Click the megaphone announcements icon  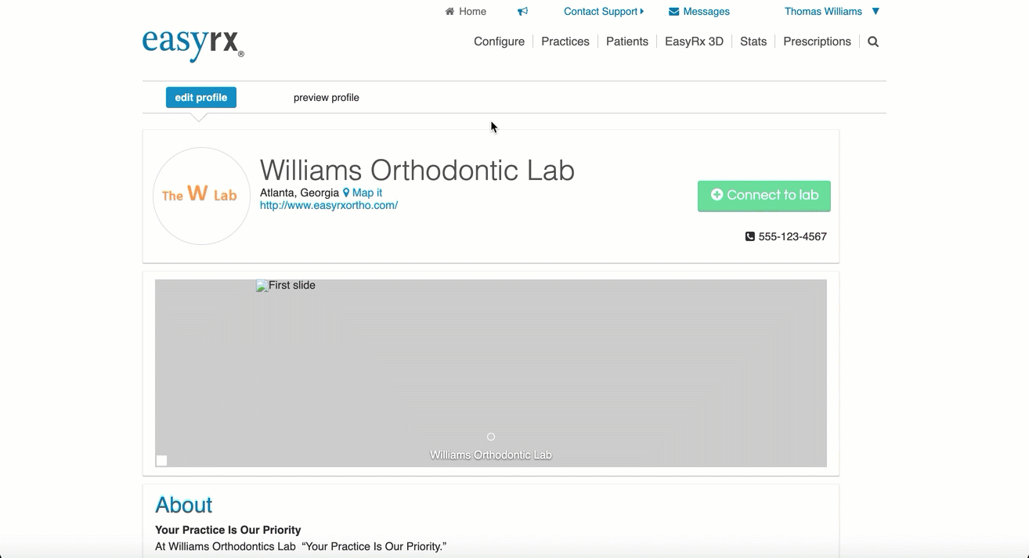[522, 12]
